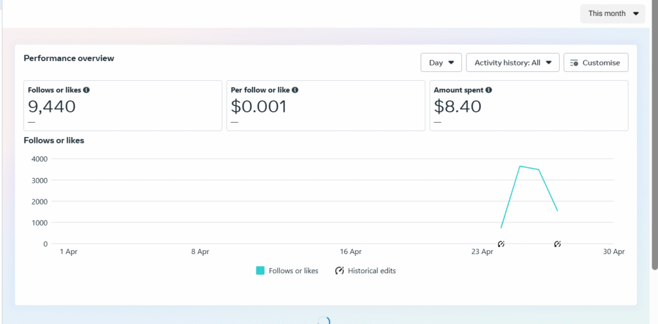Select the Amount spent $8.40 metric card
This screenshot has width=658, height=324.
[x=528, y=105]
